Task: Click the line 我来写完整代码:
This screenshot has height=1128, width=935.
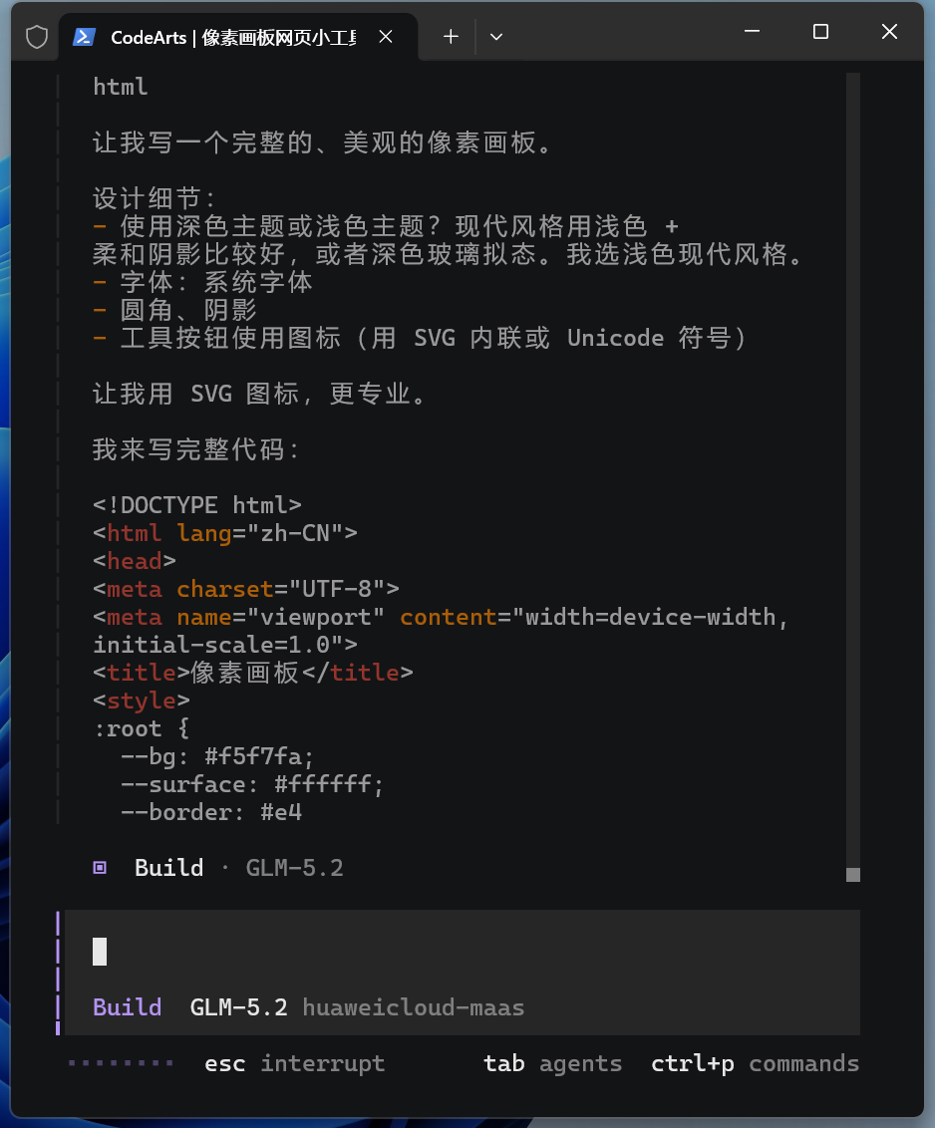Action: coord(195,449)
